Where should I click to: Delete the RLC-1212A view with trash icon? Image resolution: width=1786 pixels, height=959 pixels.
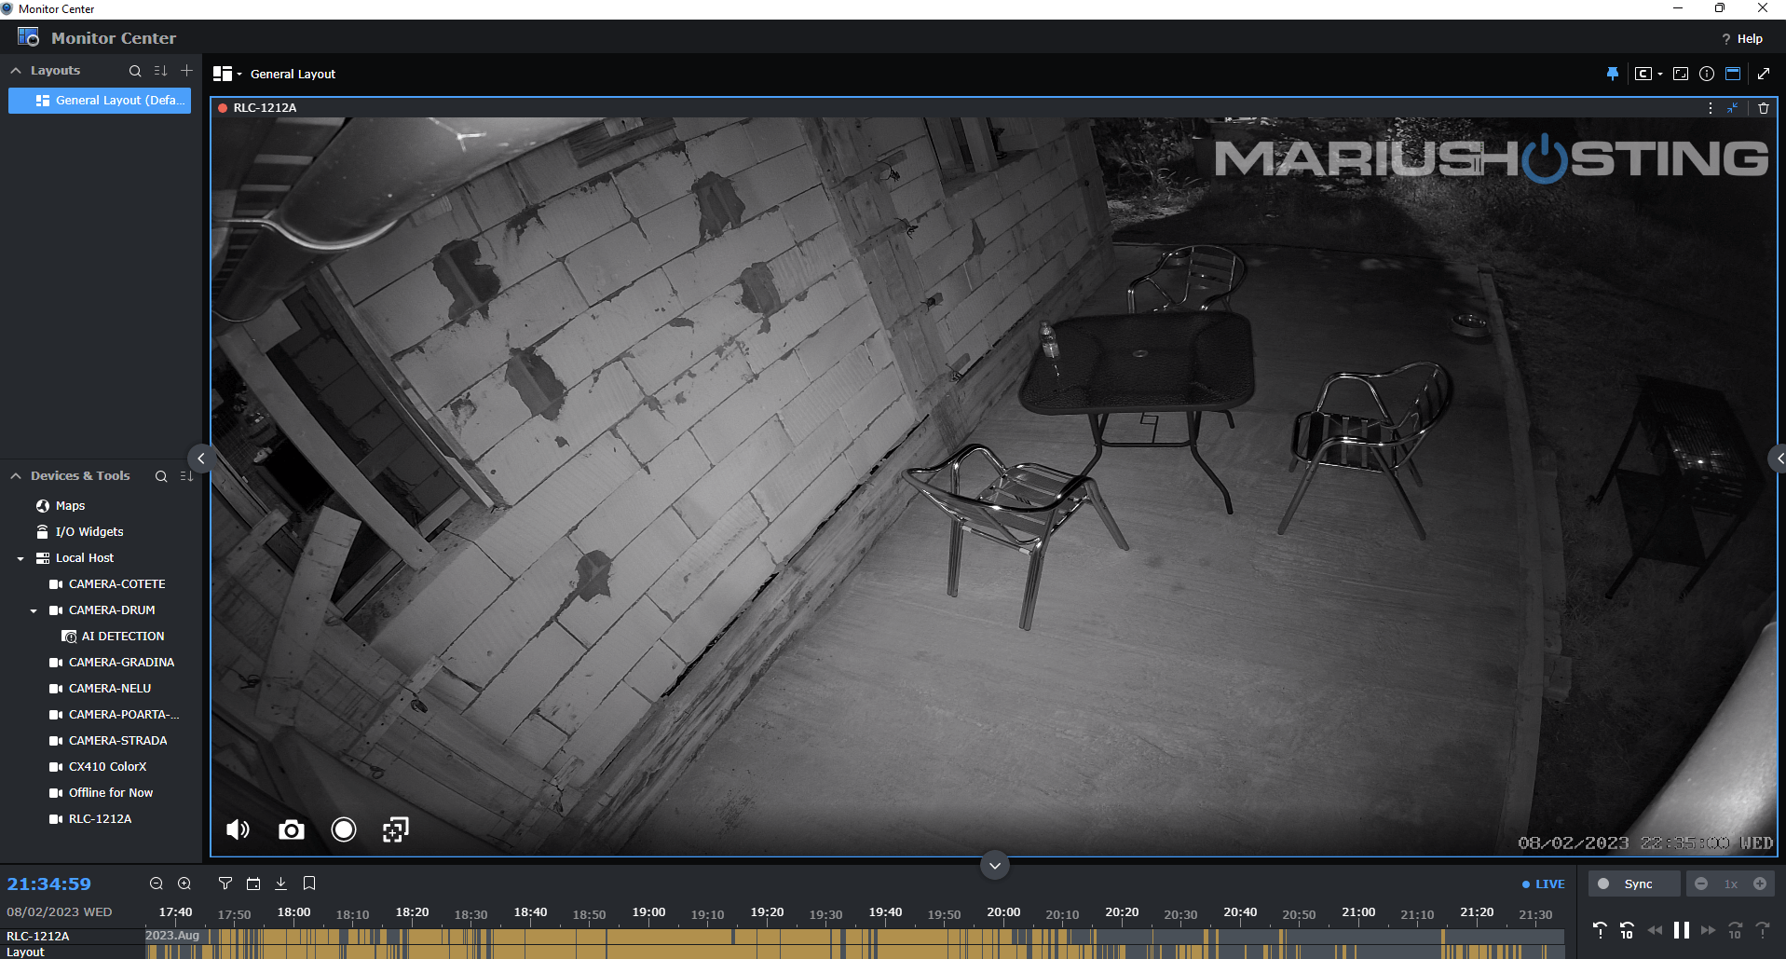[1764, 108]
